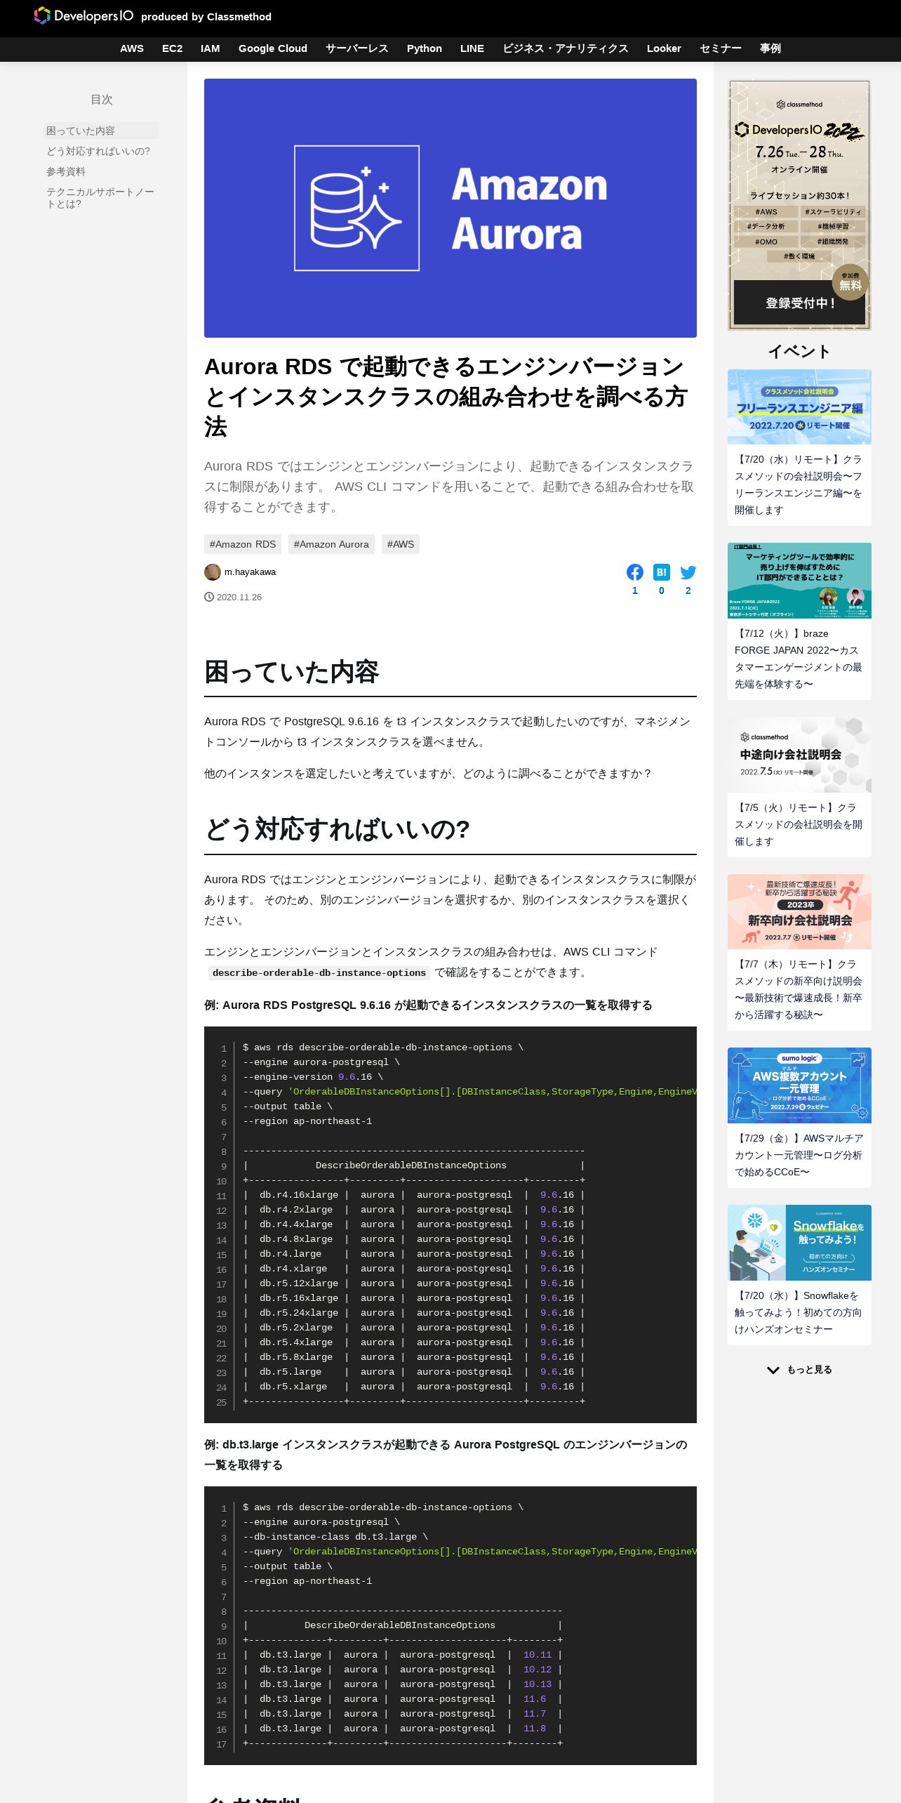Open braze FORGE JAPAN event thumbnail
This screenshot has height=1803, width=901.
799,581
